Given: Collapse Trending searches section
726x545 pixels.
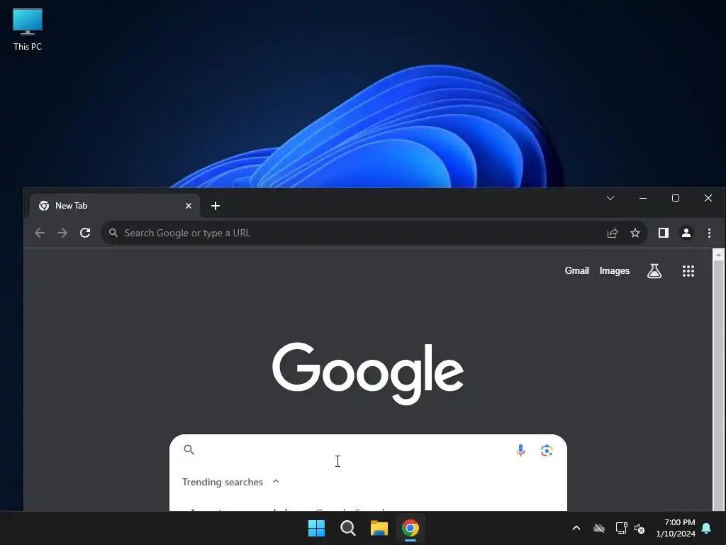Looking at the screenshot, I should click(x=276, y=482).
